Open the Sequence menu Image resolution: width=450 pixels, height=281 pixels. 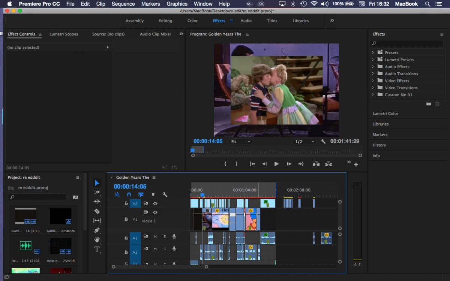tap(123, 4)
